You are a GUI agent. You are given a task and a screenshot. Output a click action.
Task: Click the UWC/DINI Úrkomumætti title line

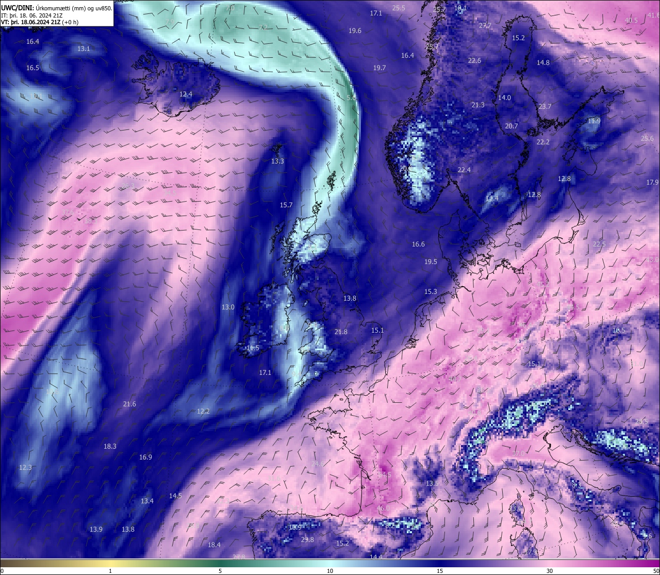(x=57, y=8)
